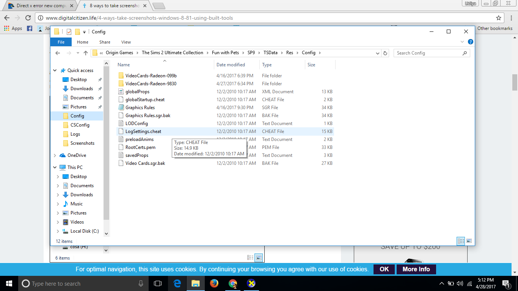This screenshot has width=518, height=291.
Task: Click inside the Search Config box
Action: [x=428, y=53]
